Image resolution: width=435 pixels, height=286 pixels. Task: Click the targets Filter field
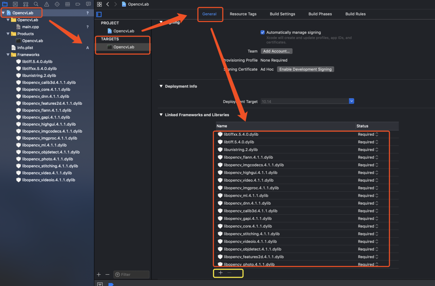click(x=131, y=274)
